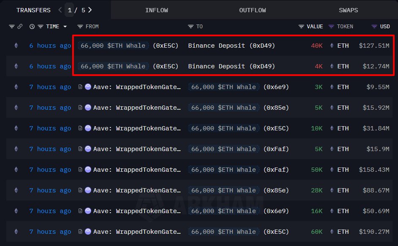
Task: Open the TIME sort direction dropdown
Action: click(x=65, y=26)
